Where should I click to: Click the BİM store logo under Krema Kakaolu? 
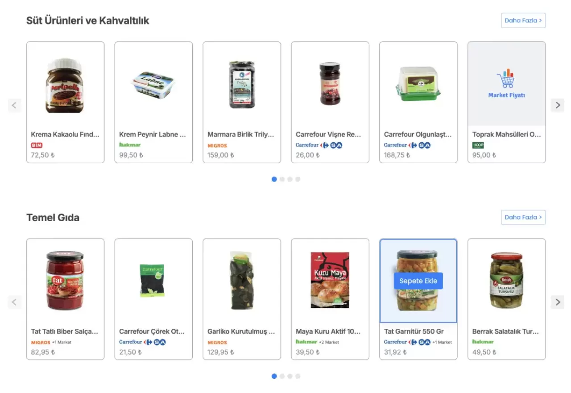[37, 145]
